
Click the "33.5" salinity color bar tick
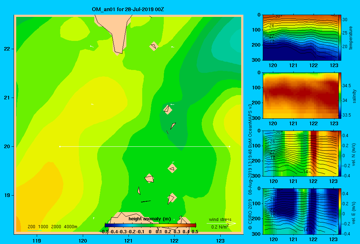tap(347, 115)
